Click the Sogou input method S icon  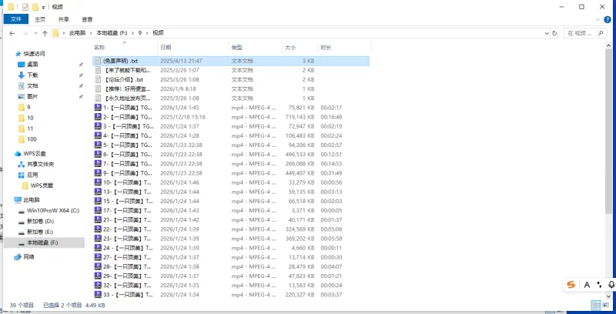click(571, 285)
